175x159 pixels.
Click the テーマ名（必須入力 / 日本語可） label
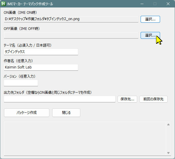28,45
